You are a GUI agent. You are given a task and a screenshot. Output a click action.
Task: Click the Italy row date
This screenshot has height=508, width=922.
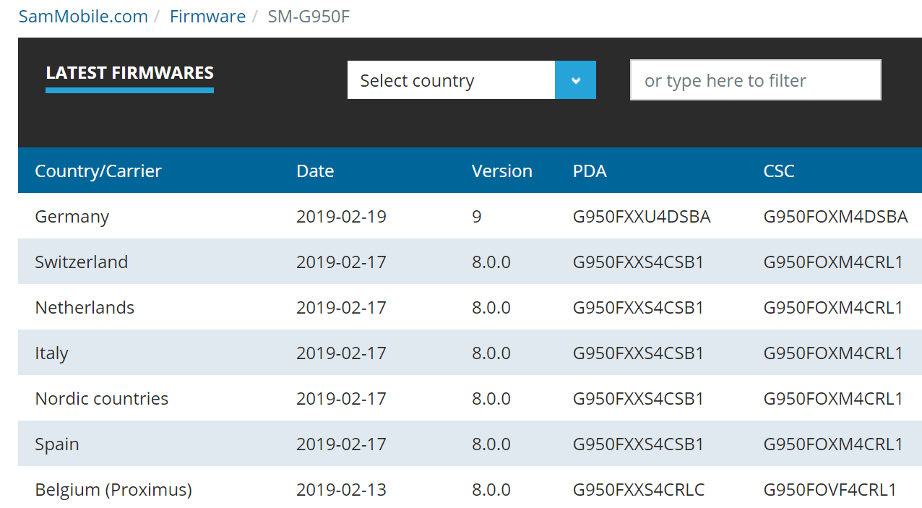[341, 353]
